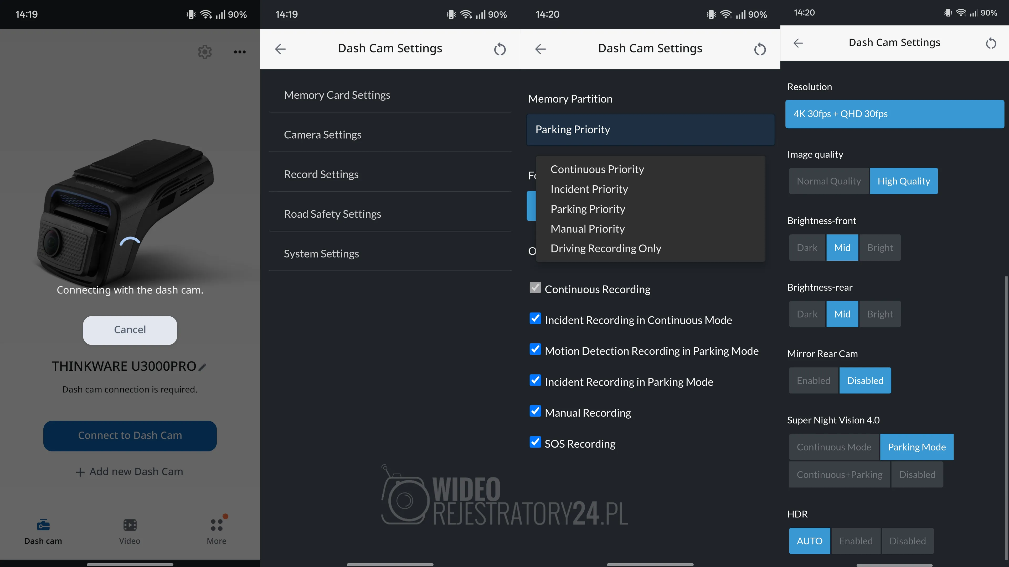Open the gear settings icon
This screenshot has height=567, width=1009.
pyautogui.click(x=204, y=52)
